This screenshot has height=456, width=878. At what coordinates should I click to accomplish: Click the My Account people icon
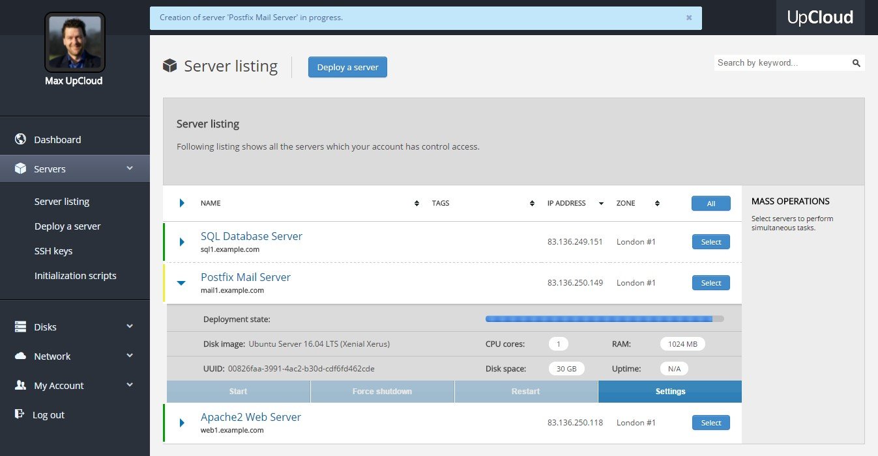point(20,385)
